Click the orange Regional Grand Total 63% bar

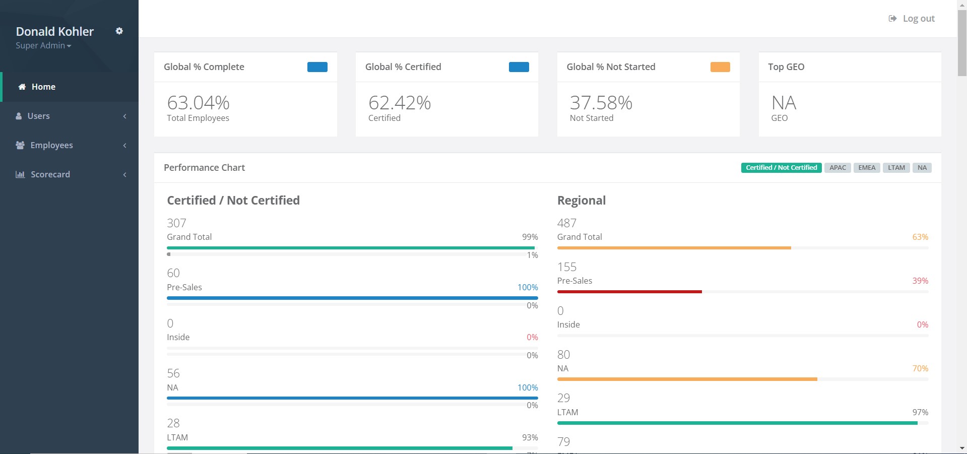(674, 248)
